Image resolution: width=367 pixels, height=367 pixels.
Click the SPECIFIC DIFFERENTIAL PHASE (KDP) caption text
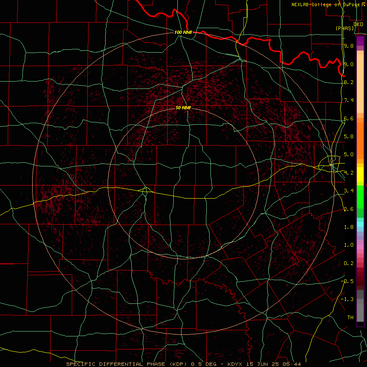127,364
